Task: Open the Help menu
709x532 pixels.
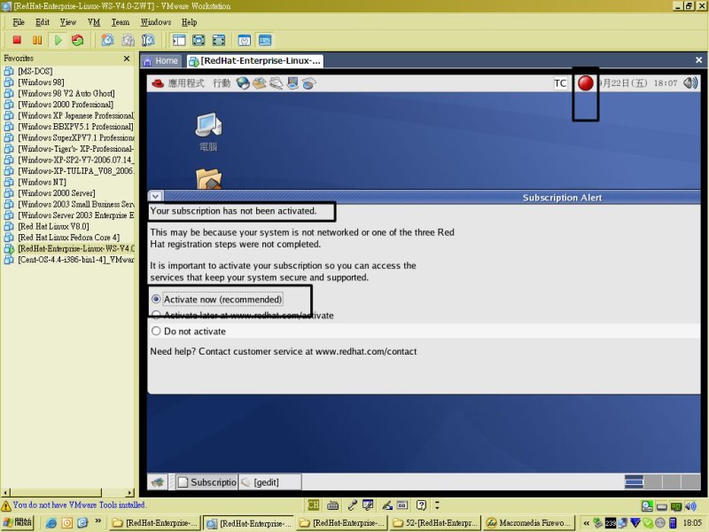Action: pyautogui.click(x=189, y=22)
